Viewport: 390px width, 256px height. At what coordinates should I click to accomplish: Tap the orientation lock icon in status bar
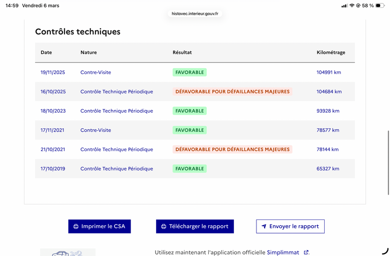pos(358,5)
